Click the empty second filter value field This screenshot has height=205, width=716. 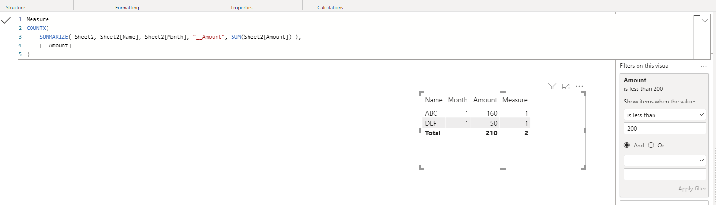tap(665, 174)
